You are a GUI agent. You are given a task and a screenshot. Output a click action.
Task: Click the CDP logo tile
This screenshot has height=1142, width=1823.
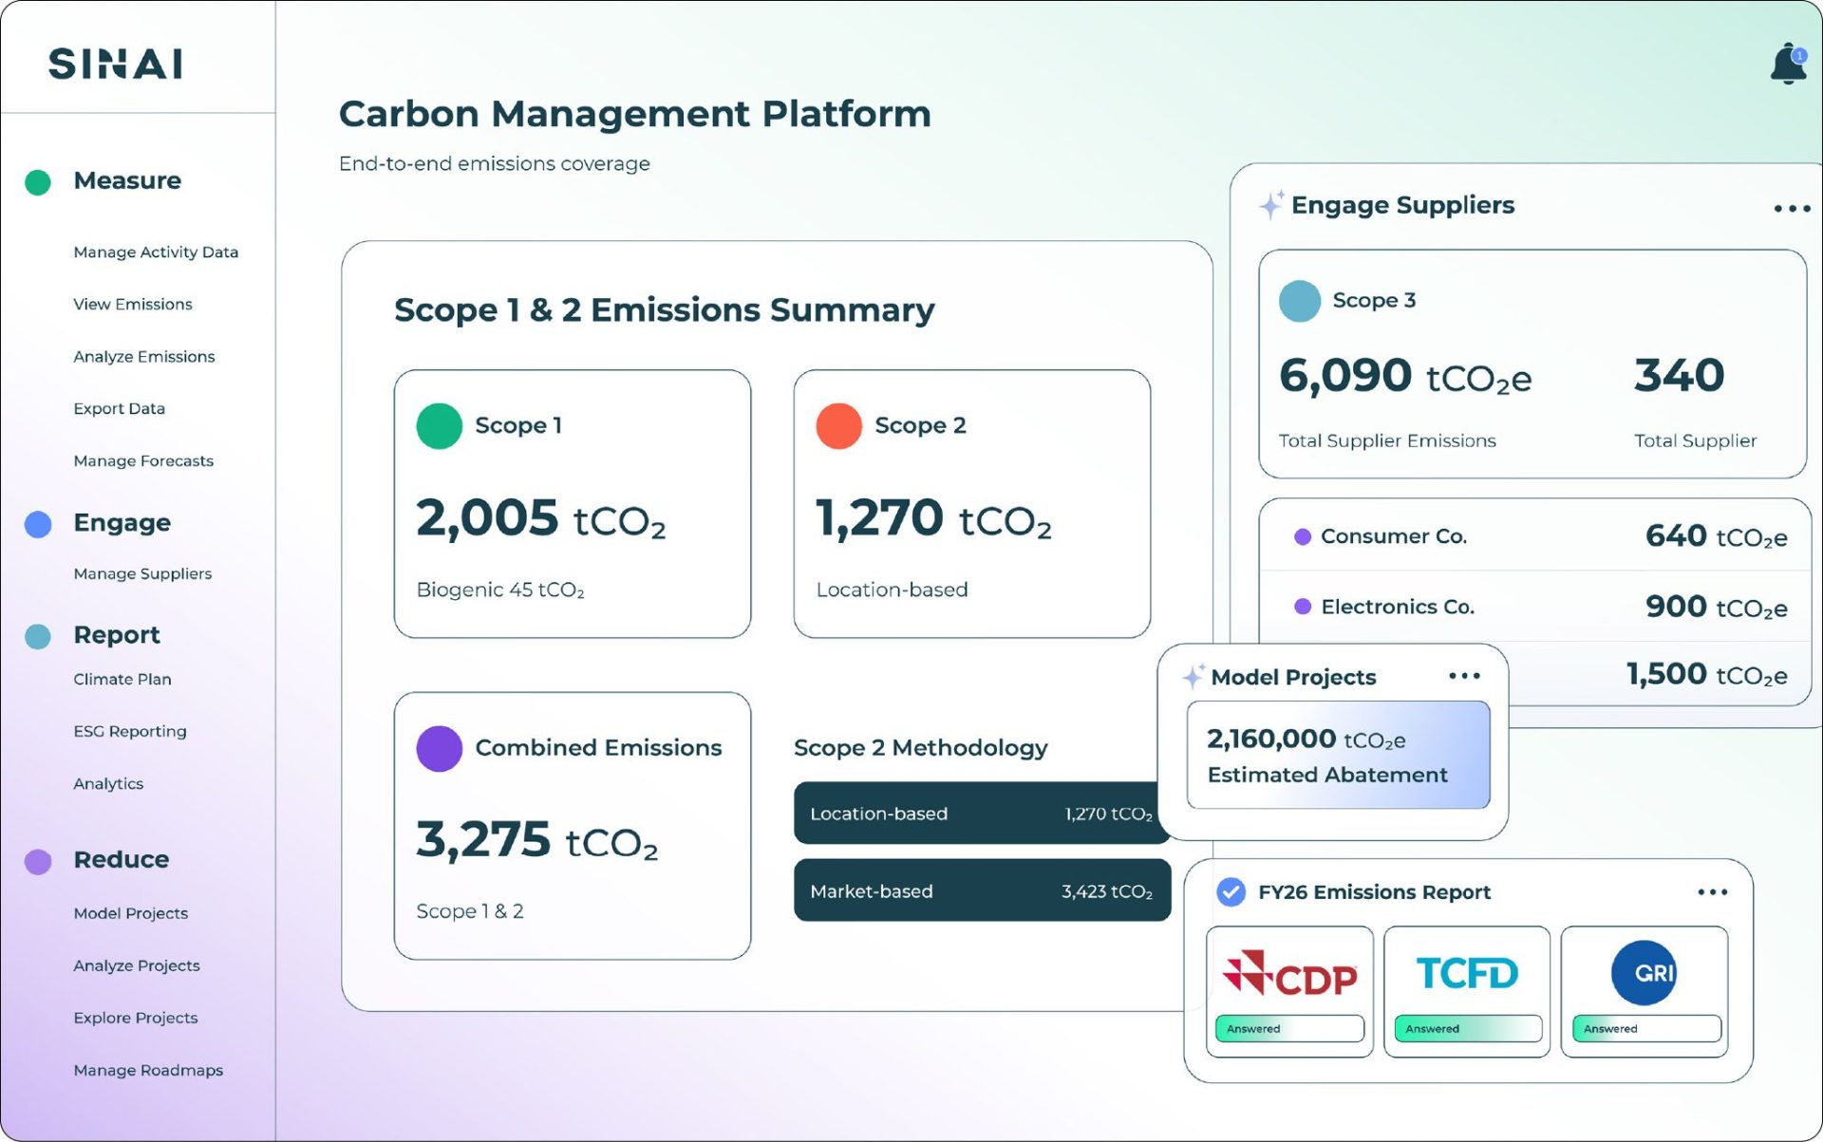(x=1289, y=991)
